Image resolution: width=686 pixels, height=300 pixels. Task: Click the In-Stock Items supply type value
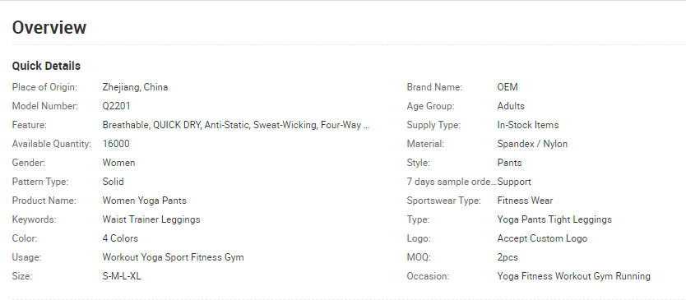point(528,125)
